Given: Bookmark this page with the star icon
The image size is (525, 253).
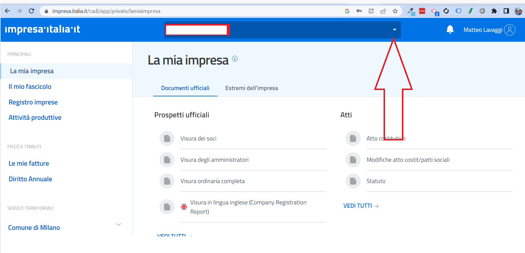Looking at the screenshot, I should pos(395,11).
